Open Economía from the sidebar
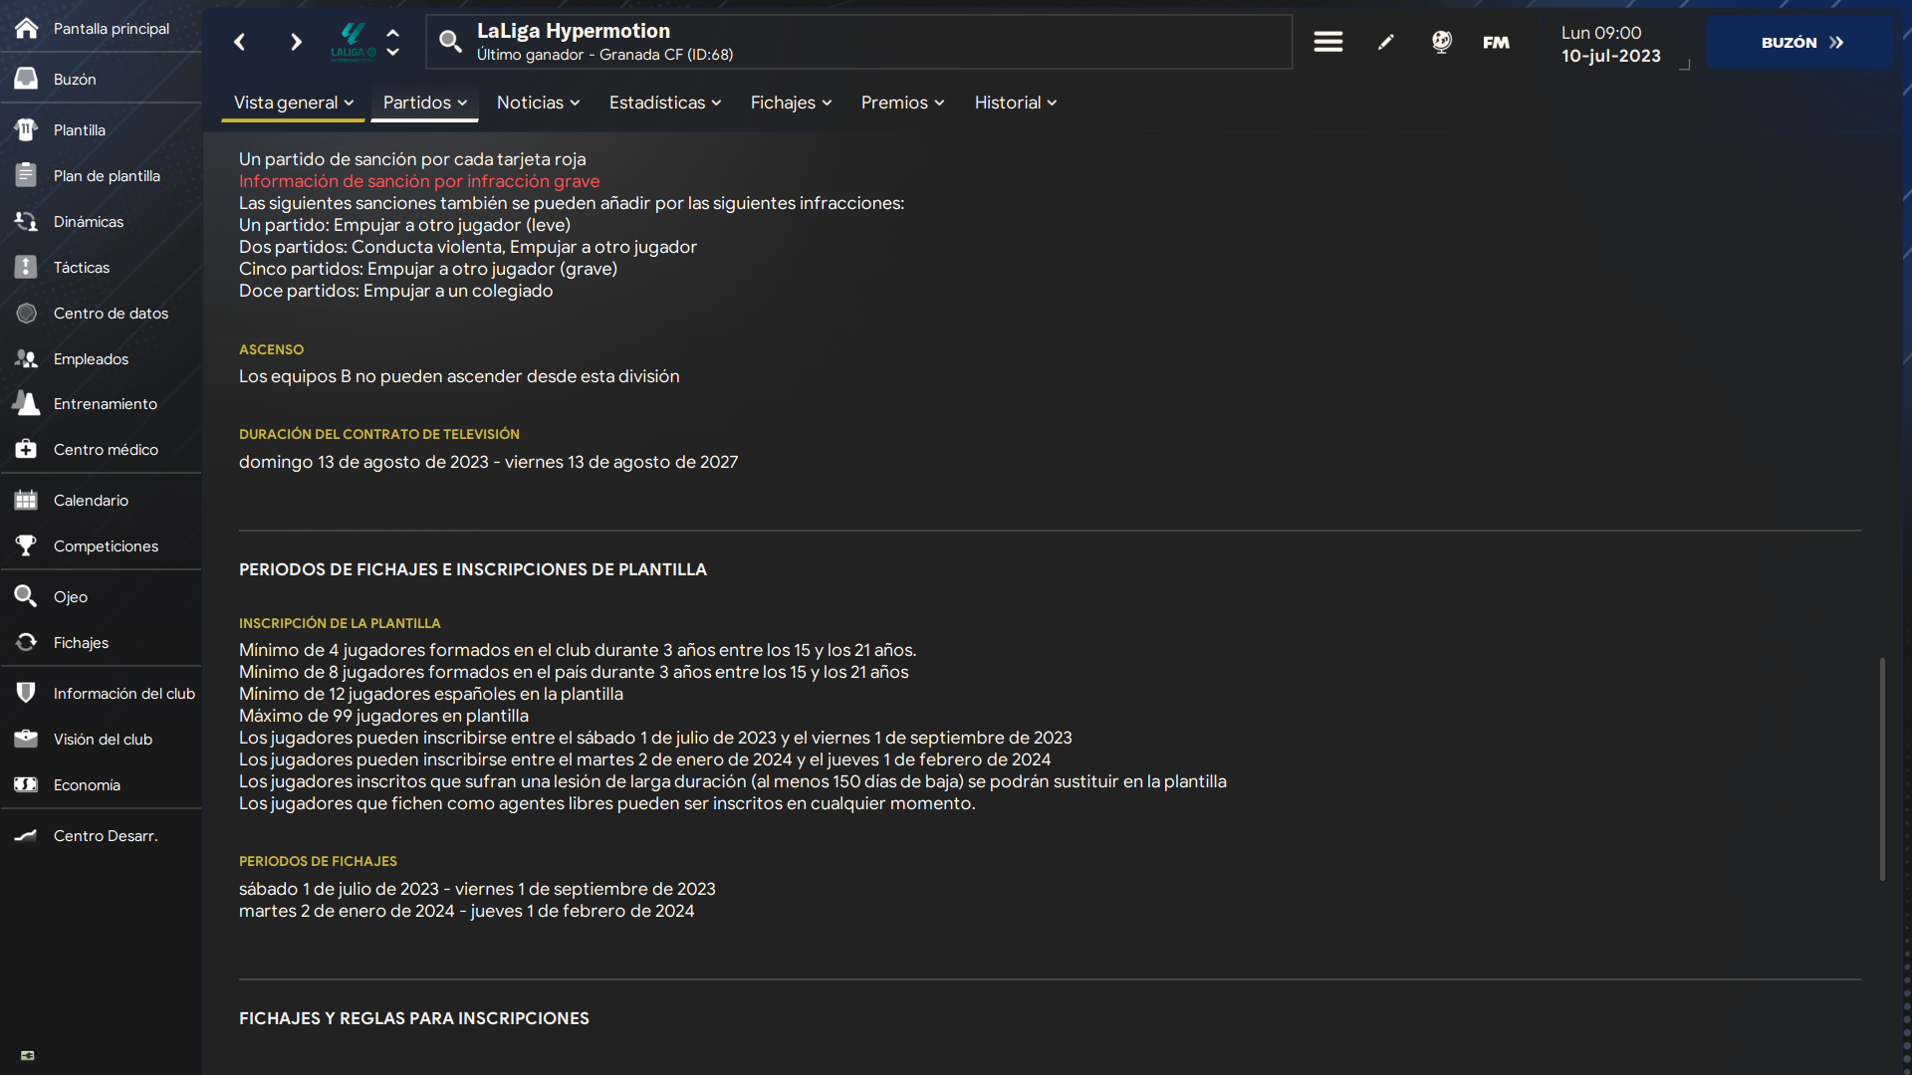Image resolution: width=1912 pixels, height=1075 pixels. pyautogui.click(x=87, y=784)
